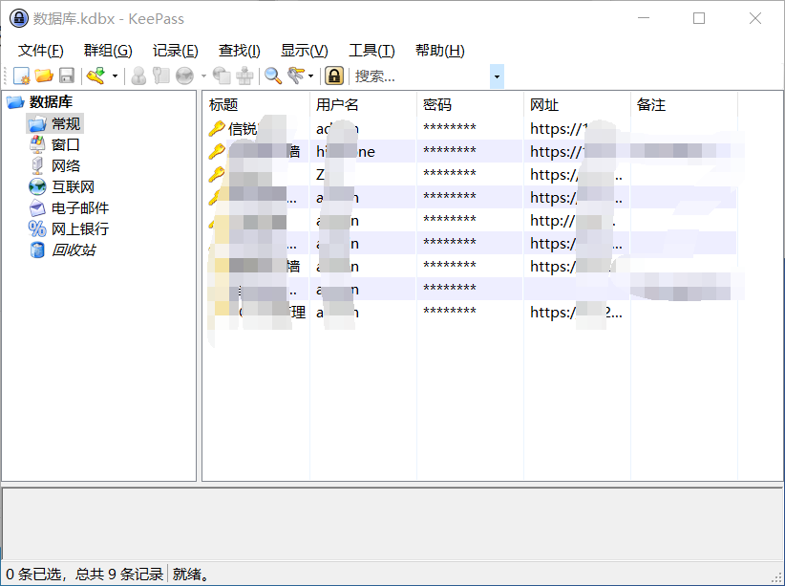Open the 文件(F) menu
The image size is (785, 586).
coord(40,51)
